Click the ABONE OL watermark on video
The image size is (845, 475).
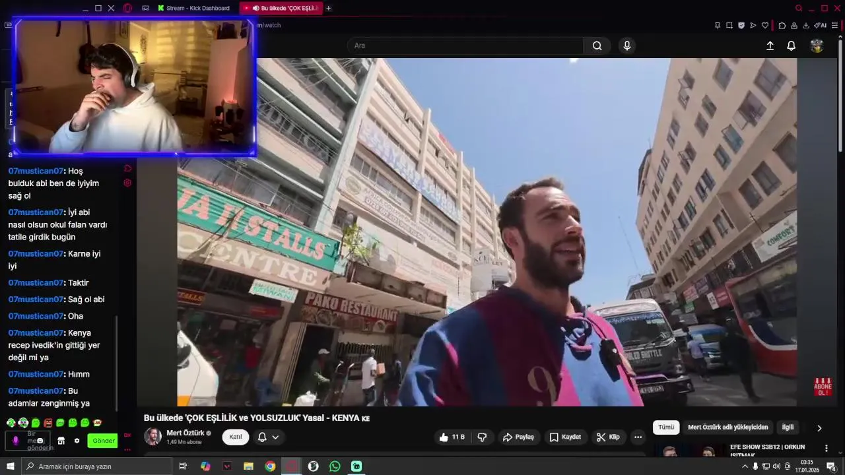(823, 387)
